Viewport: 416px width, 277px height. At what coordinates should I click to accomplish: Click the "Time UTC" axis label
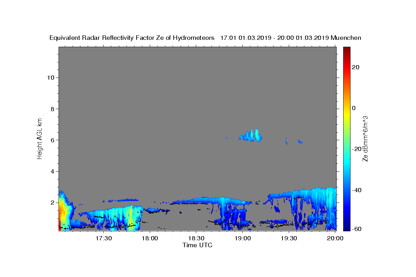click(x=197, y=245)
